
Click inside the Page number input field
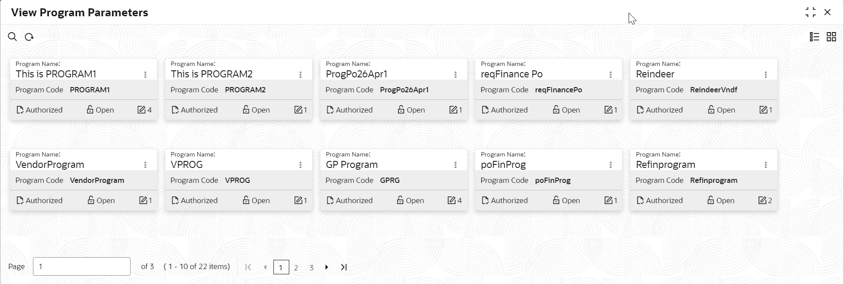click(81, 266)
